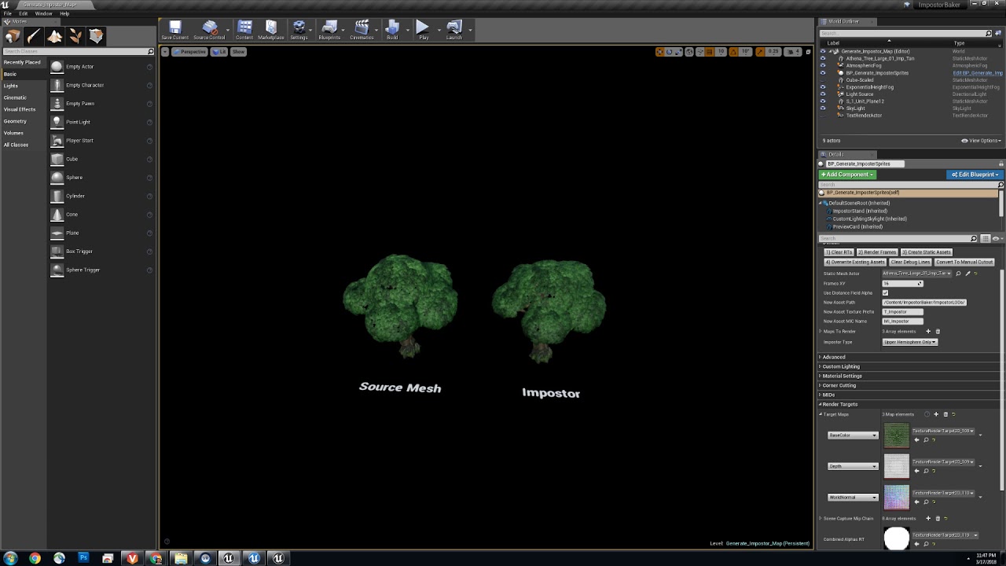Image resolution: width=1006 pixels, height=566 pixels.
Task: Open the Impostor Type dropdown
Action: click(910, 342)
